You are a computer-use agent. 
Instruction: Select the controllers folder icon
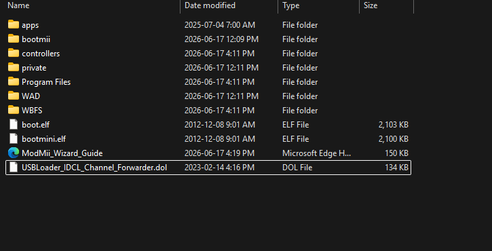(14, 53)
